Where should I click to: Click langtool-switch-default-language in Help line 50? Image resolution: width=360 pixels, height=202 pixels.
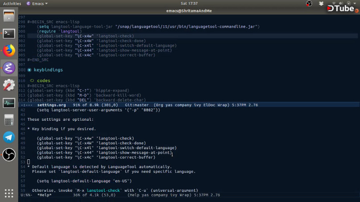[x=136, y=148]
